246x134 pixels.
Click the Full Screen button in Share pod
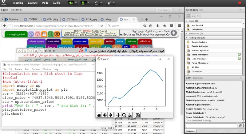(x=164, y=10)
